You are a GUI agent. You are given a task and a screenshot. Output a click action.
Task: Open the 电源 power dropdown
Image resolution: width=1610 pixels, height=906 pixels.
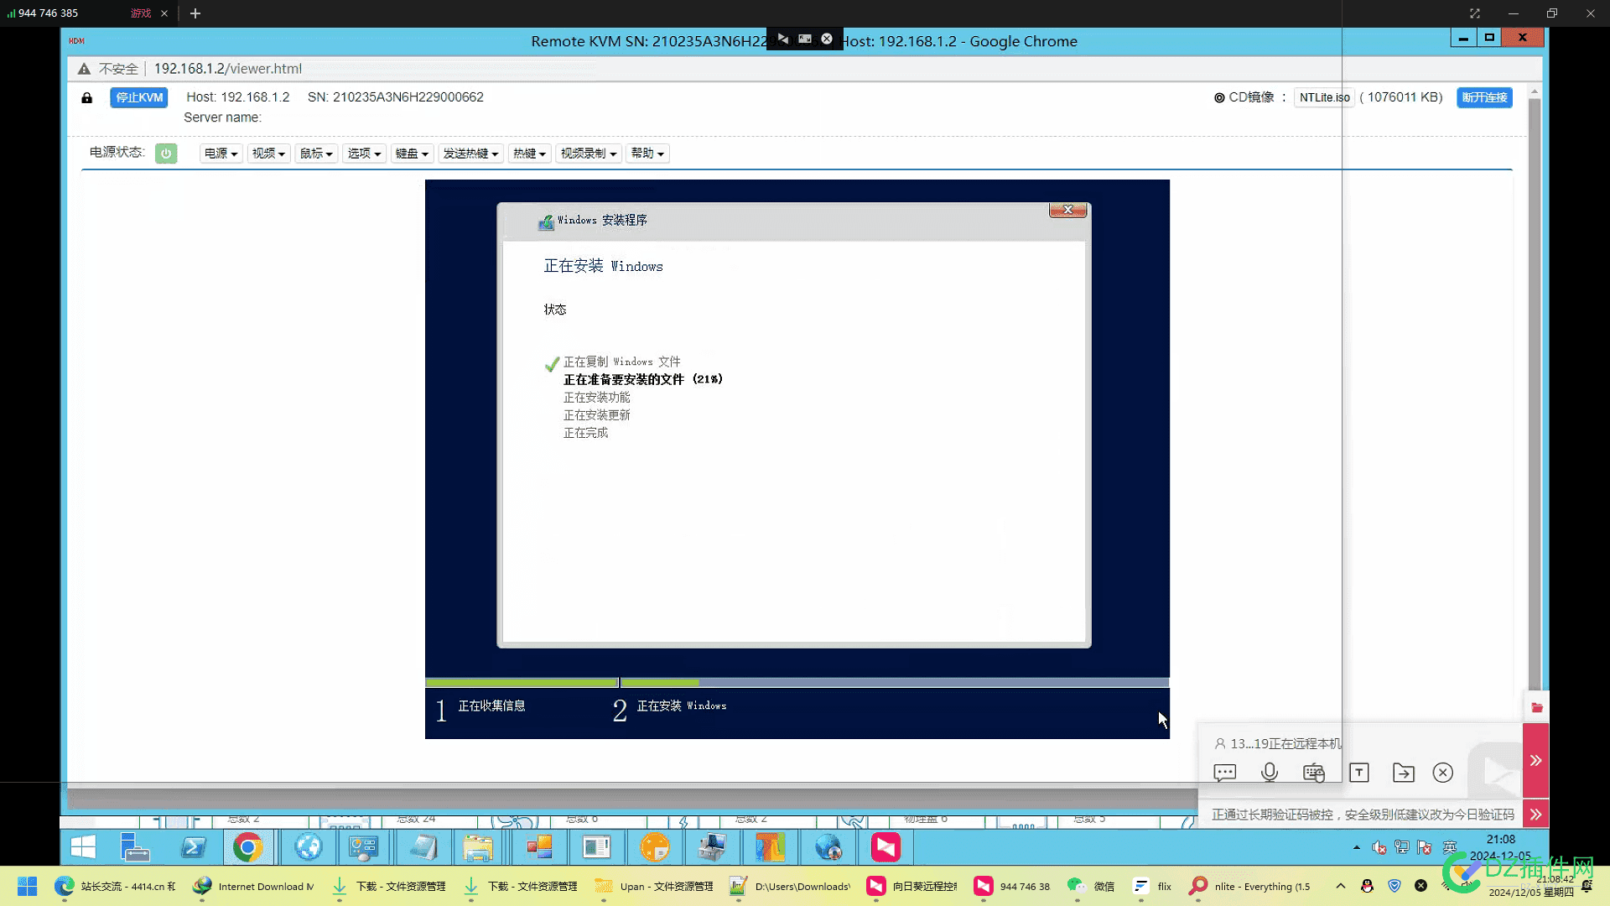pos(221,154)
